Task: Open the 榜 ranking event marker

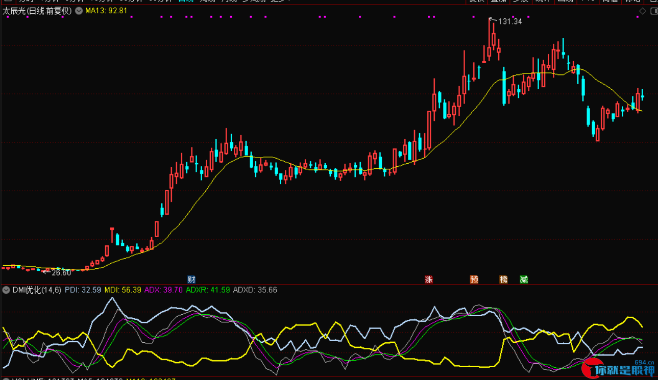Action: click(x=504, y=280)
